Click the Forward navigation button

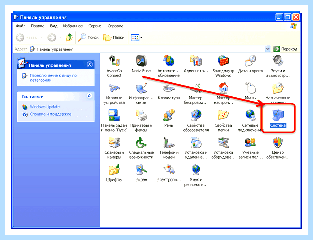click(51, 37)
